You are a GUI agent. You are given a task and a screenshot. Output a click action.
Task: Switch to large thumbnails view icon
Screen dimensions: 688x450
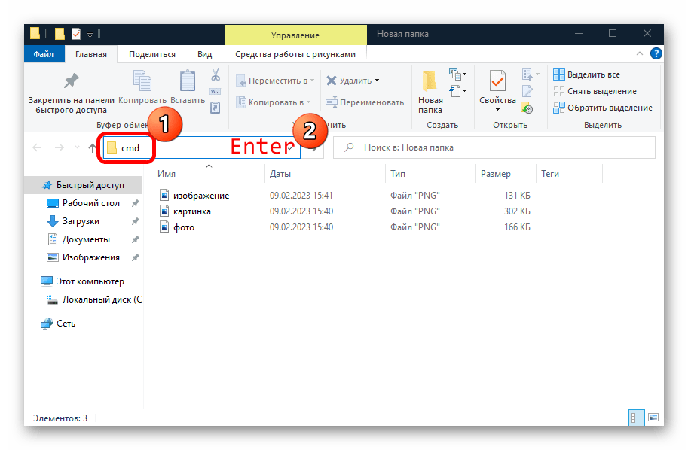coord(653,418)
